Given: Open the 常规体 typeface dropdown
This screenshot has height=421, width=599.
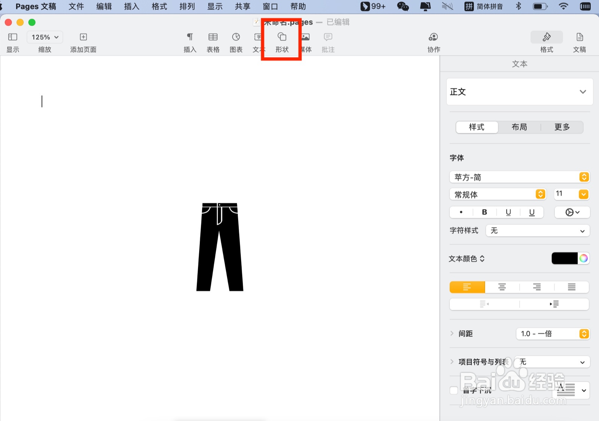Looking at the screenshot, I should click(498, 194).
